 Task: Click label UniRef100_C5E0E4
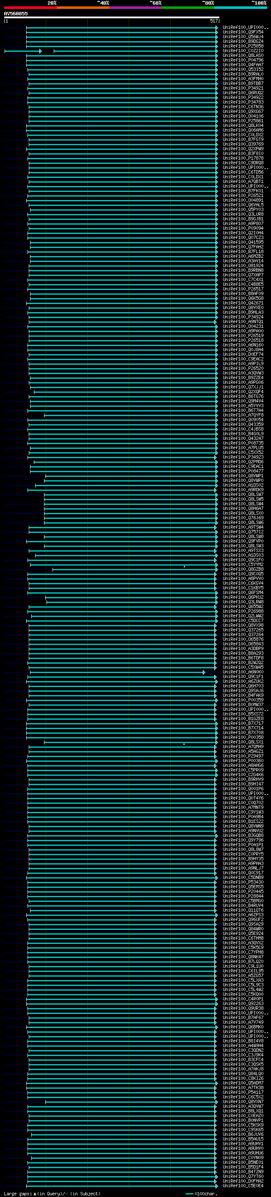pos(243,1186)
